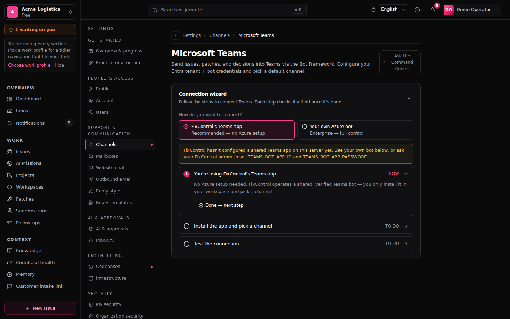The height and width of the screenshot is (319, 510).
Task: Go to Channels breadcrumb
Action: (220, 35)
